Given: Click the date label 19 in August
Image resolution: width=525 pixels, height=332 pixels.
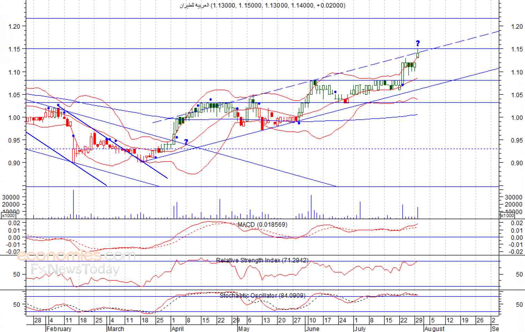Looking at the screenshot, I should coord(465,320).
